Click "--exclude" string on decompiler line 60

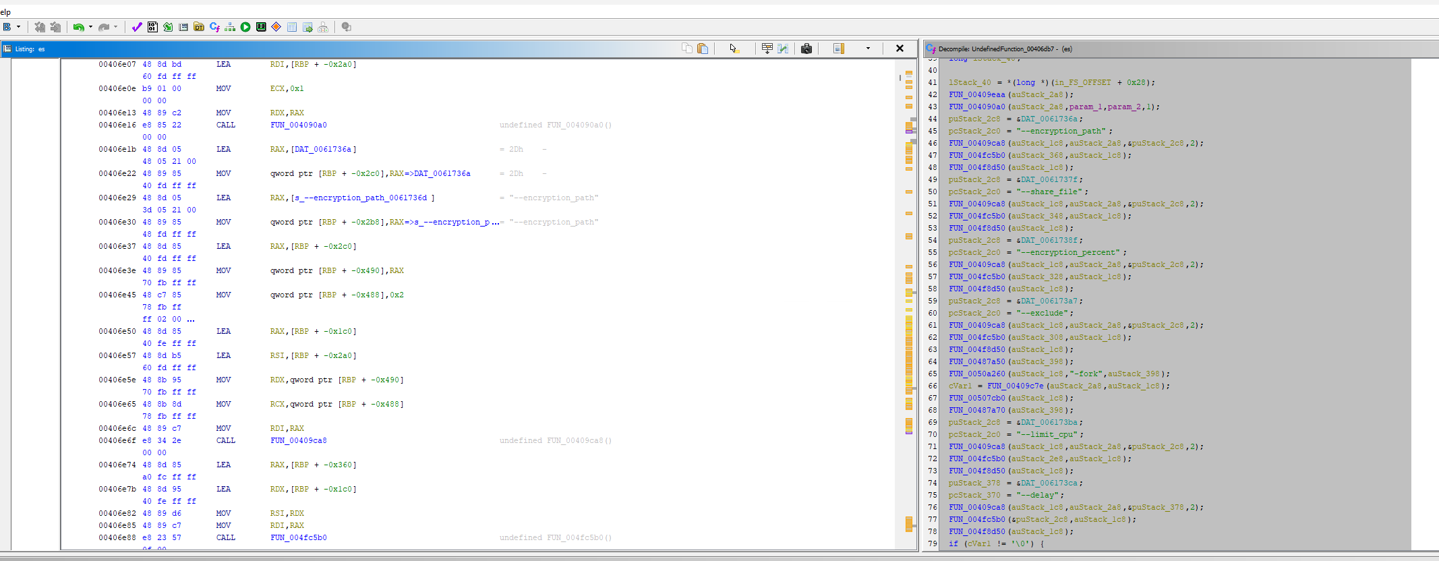(1043, 313)
